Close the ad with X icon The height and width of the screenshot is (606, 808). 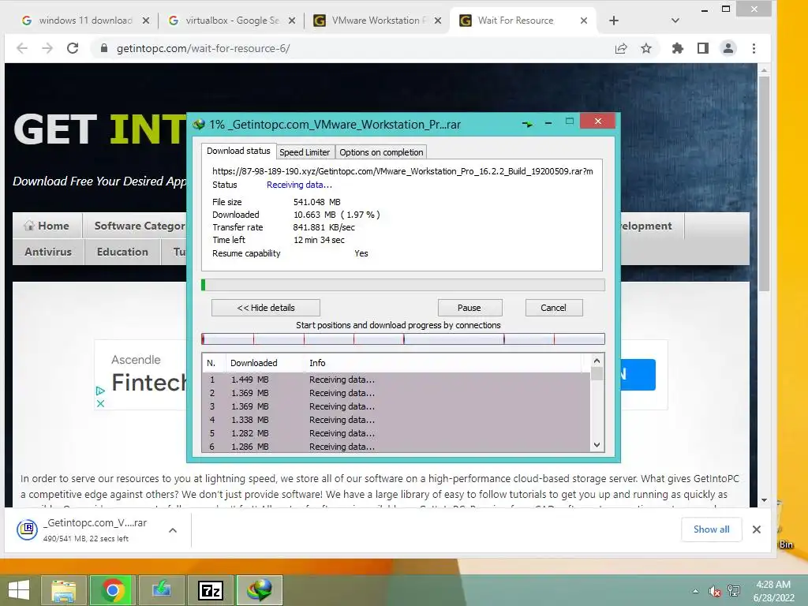(100, 403)
